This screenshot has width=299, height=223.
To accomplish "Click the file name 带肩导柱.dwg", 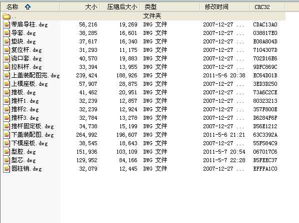I will point(29,24).
